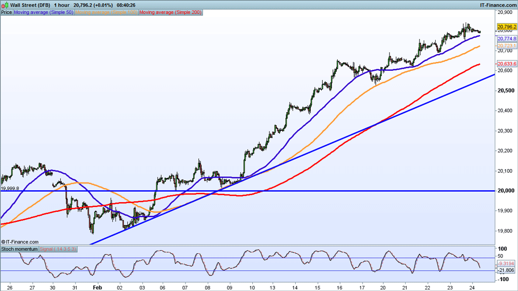
Task: Click the yellow 20,796.2 current price tag
Action: (507, 27)
